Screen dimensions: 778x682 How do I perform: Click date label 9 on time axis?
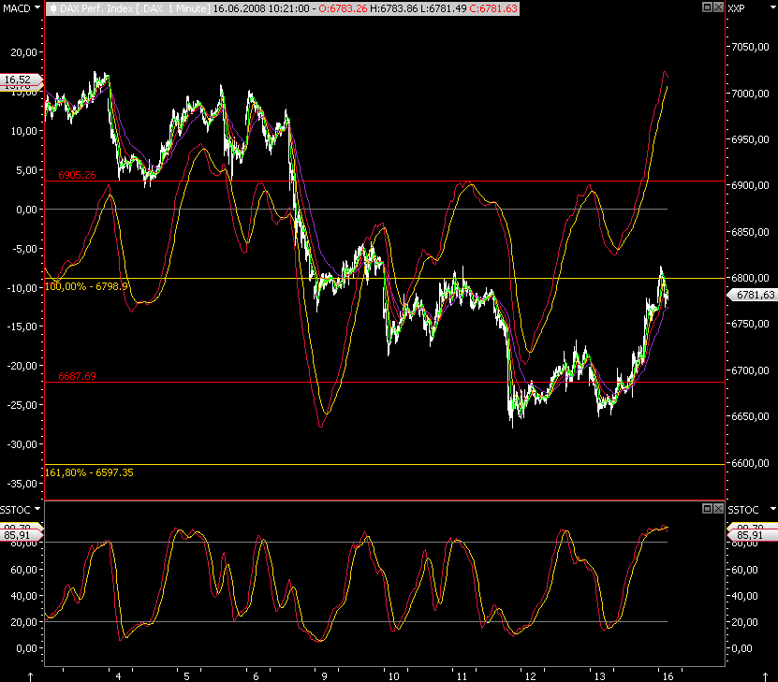coord(324,676)
